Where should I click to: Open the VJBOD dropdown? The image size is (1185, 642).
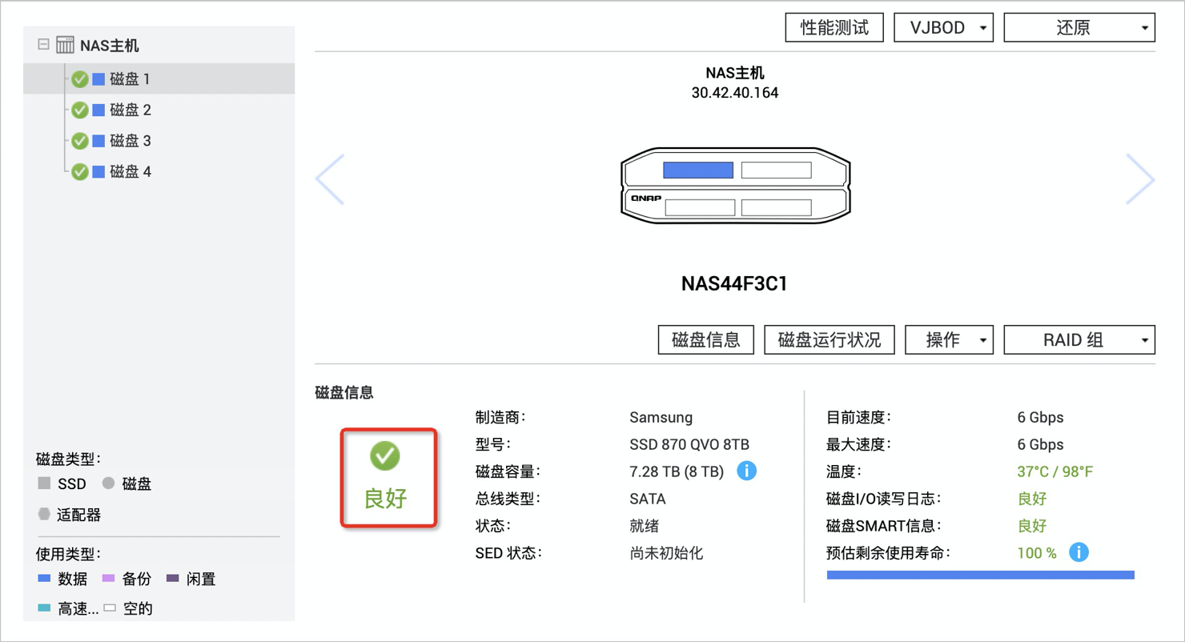[x=943, y=27]
